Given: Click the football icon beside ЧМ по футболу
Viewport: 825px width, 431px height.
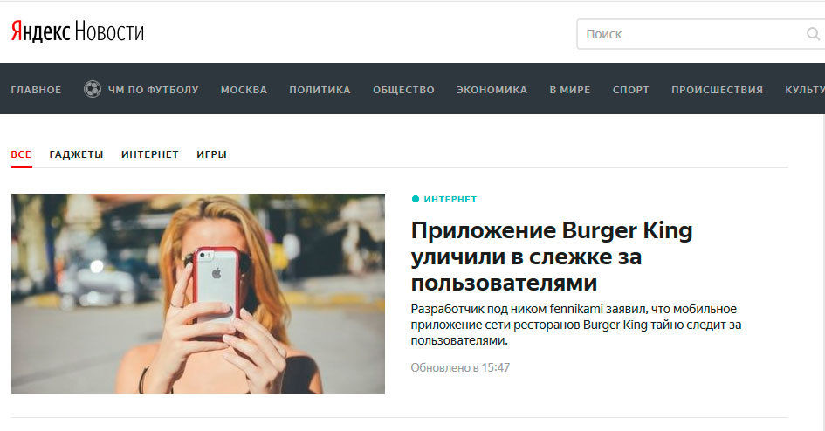Looking at the screenshot, I should click(x=92, y=89).
